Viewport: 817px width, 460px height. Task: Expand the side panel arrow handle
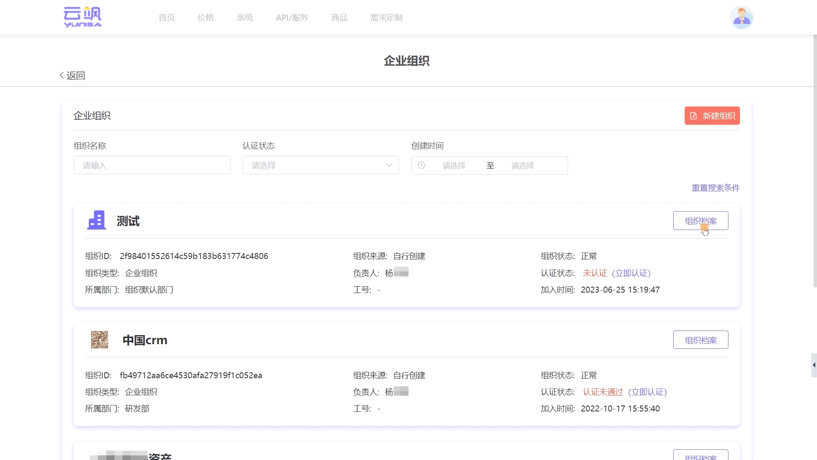[814, 365]
